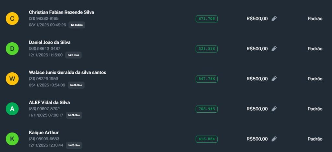Click code badge 847.746

207,79
